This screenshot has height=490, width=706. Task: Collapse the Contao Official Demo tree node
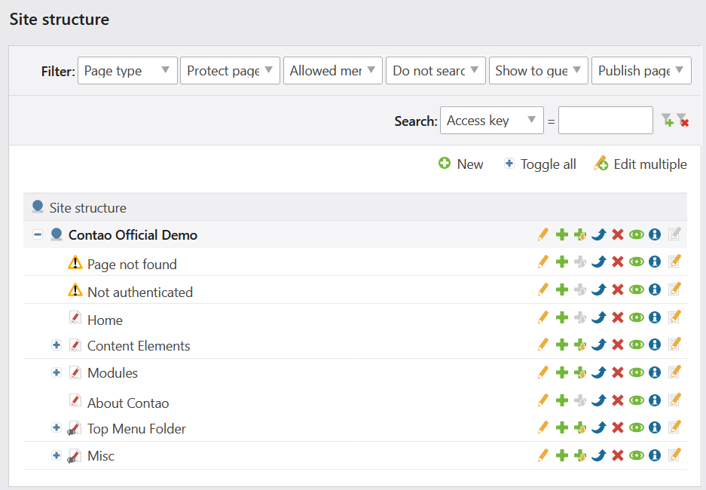[38, 234]
